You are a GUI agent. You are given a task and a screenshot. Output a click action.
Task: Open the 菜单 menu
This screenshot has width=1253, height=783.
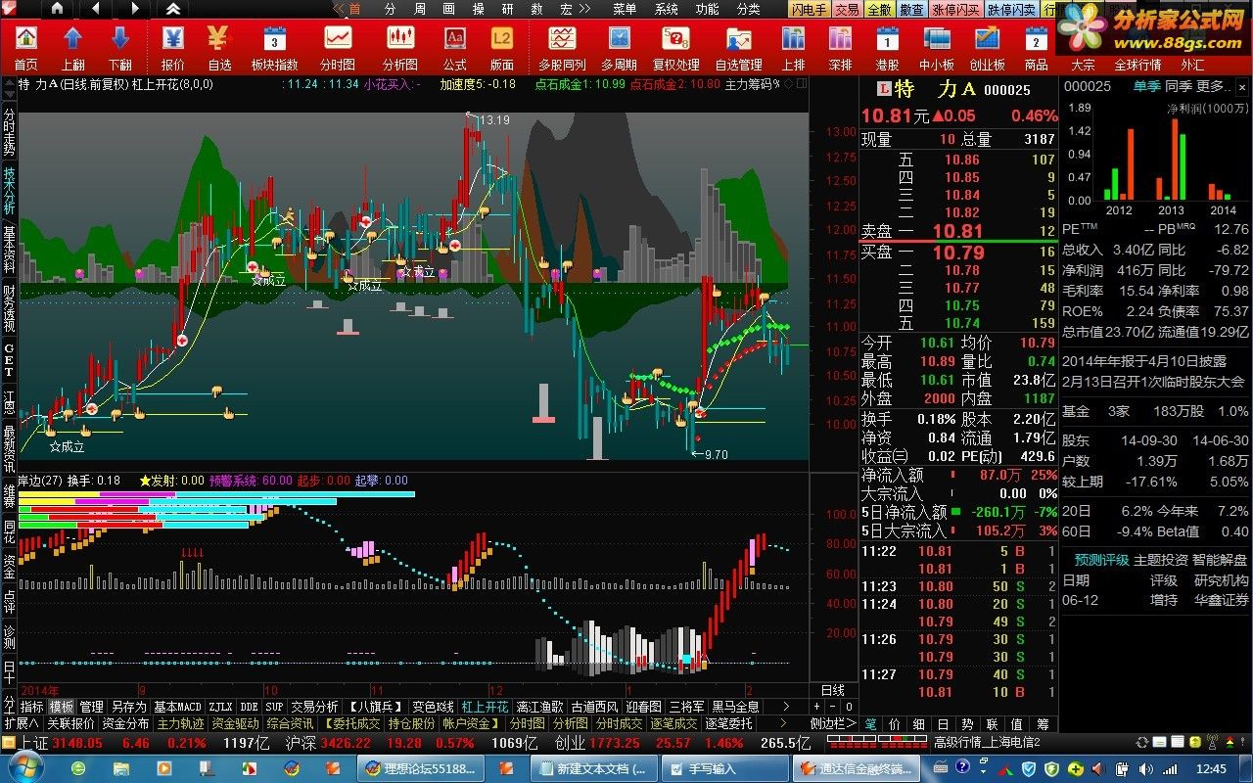[625, 9]
